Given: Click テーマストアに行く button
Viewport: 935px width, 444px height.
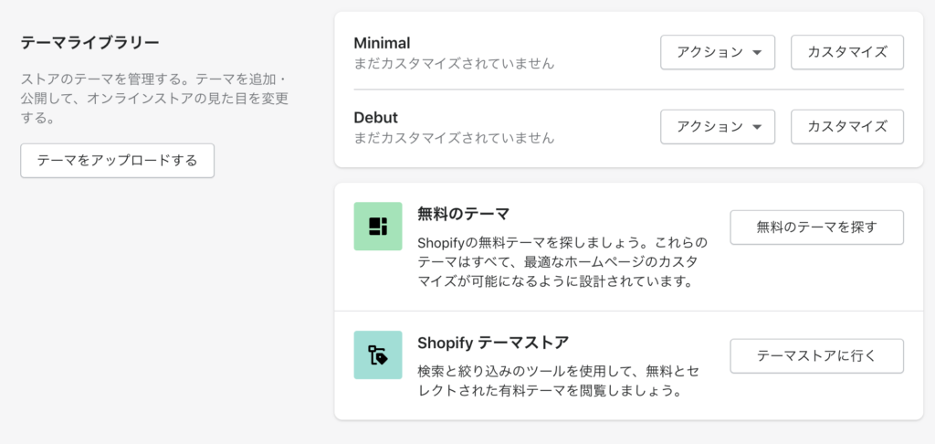Looking at the screenshot, I should pyautogui.click(x=816, y=356).
